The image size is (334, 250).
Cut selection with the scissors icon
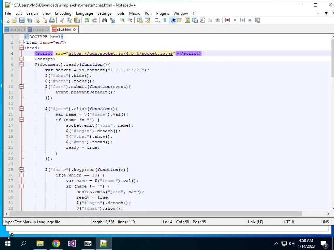coord(62,20)
